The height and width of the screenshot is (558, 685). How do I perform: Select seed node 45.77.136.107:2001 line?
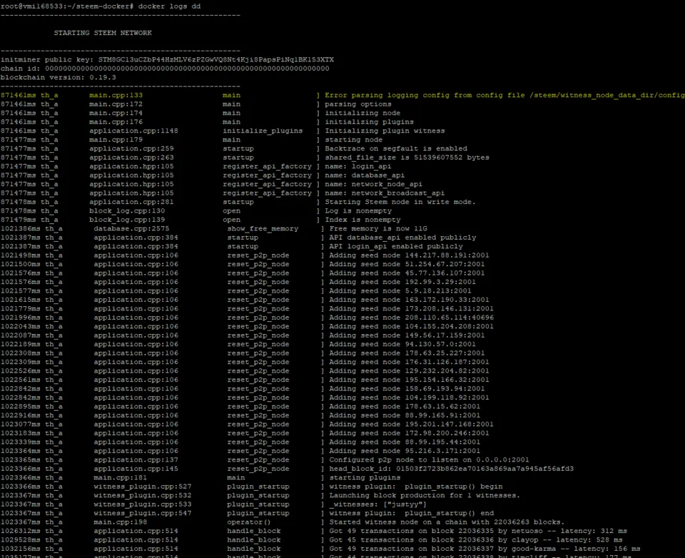click(x=407, y=273)
